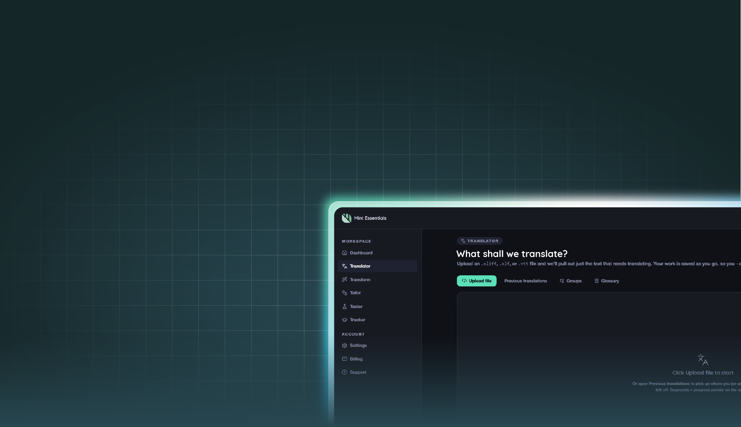The width and height of the screenshot is (741, 427).
Task: Go to the Transform section
Action: (x=378, y=280)
